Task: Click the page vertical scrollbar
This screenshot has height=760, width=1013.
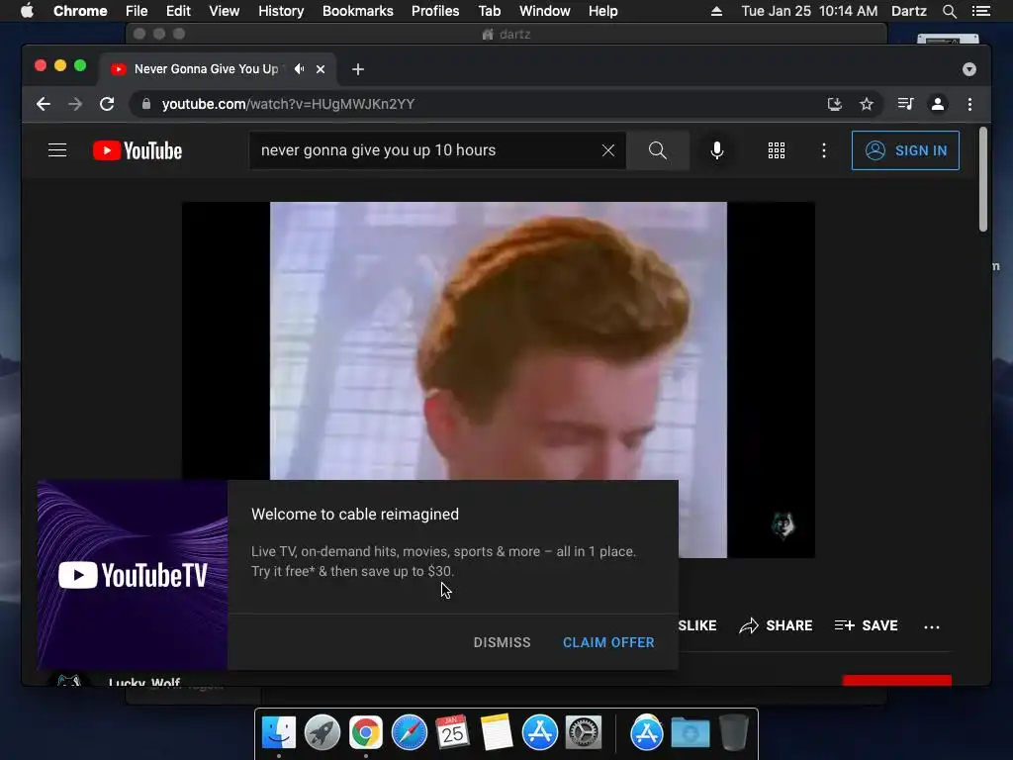Action: [983, 179]
